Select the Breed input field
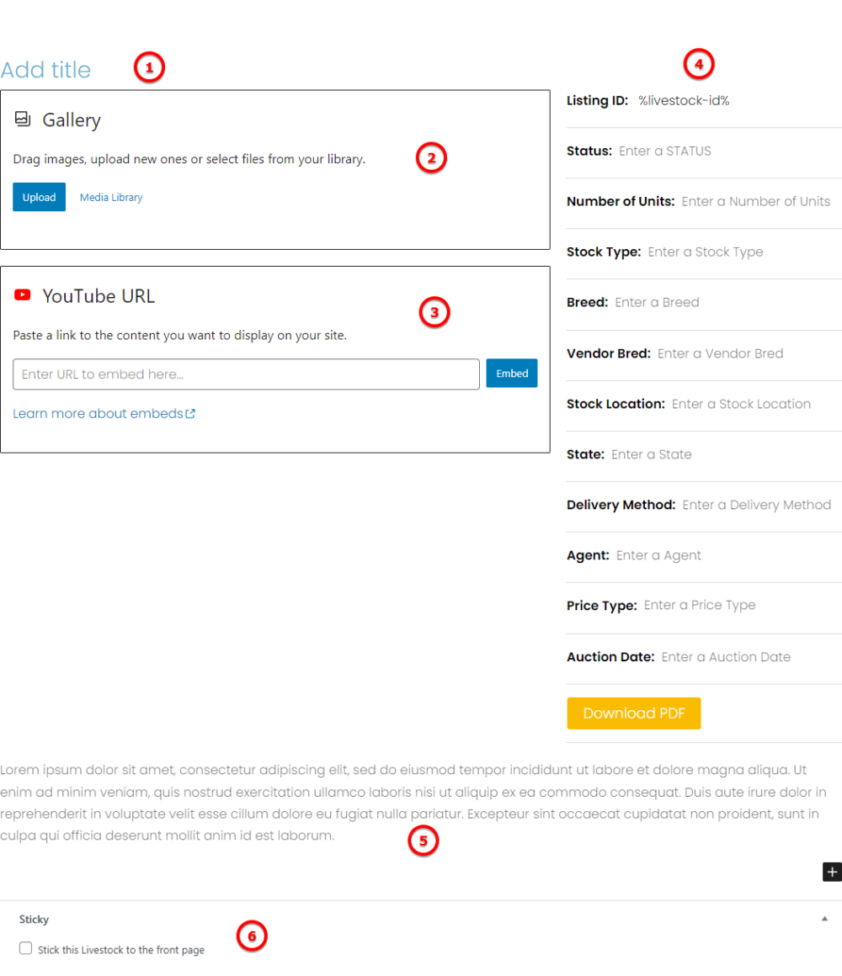Screen dimensions: 842x976 click(x=657, y=303)
